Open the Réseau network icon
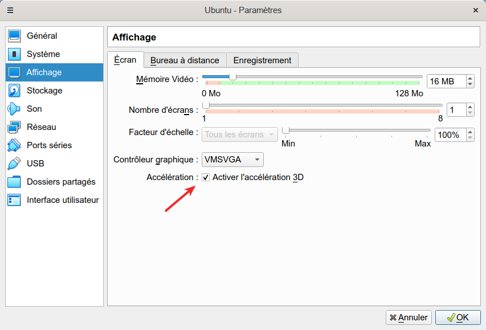Screen dimensions: 486x330 14,127
